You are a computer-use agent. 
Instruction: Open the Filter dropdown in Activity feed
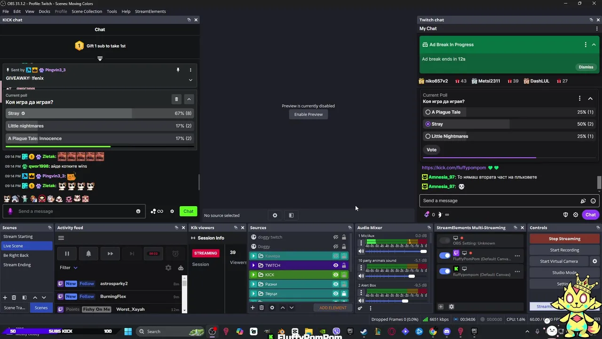(69, 267)
